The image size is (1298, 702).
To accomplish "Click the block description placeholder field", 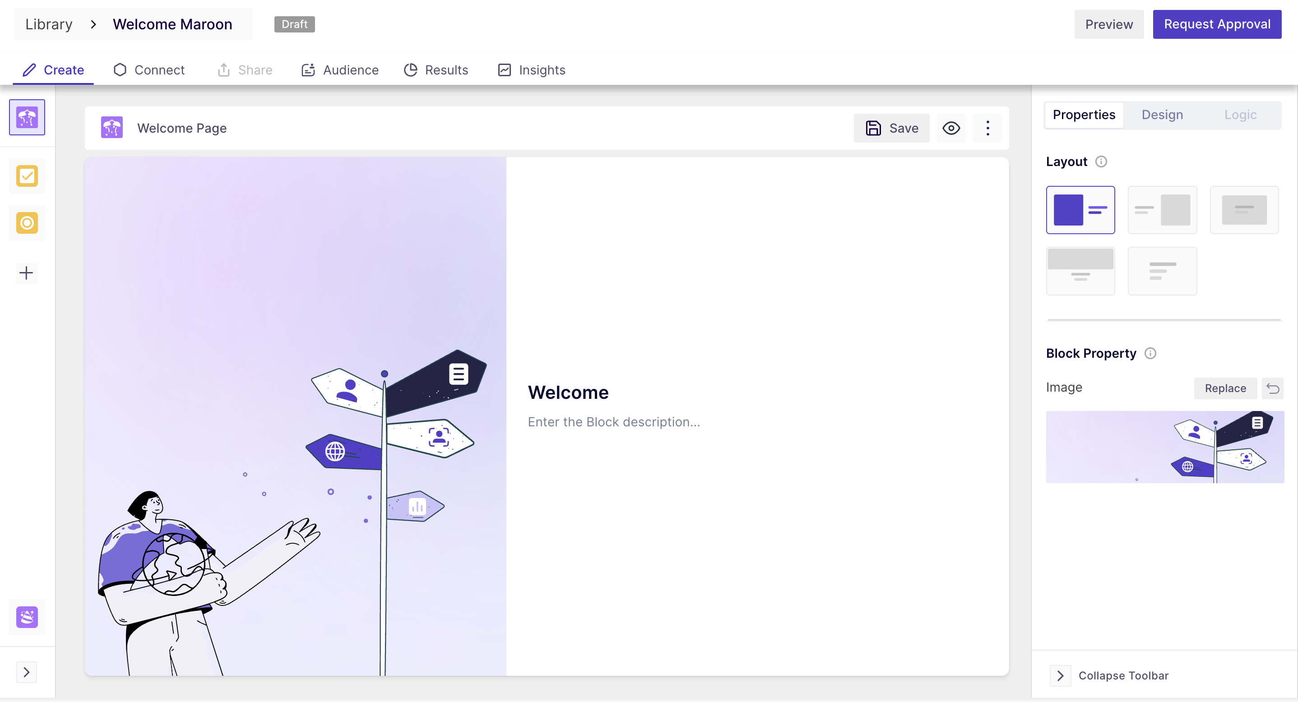I will (x=614, y=422).
